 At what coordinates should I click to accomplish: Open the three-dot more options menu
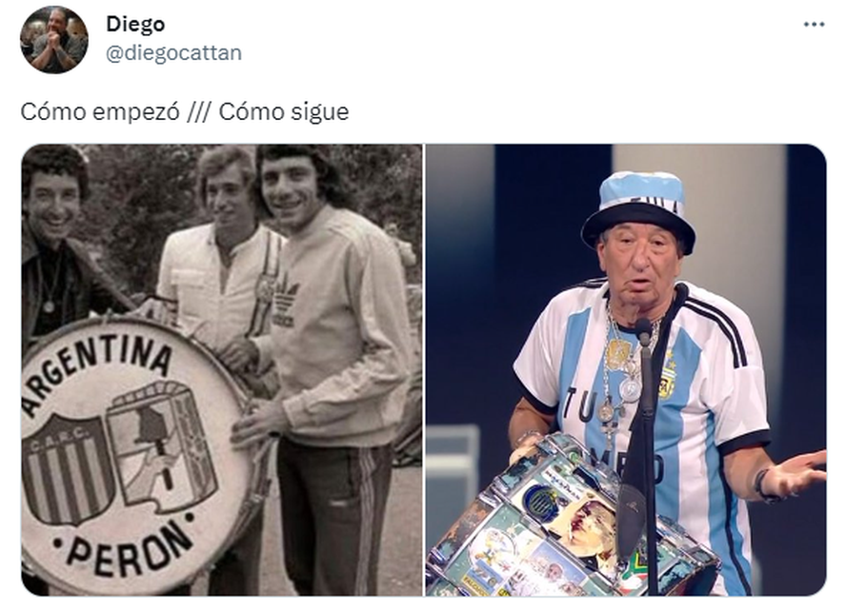(x=814, y=25)
